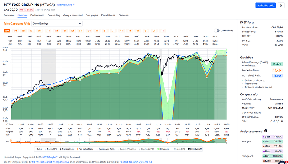
Task: Open the Analyst scorecard tab
Action: pyautogui.click(x=73, y=15)
